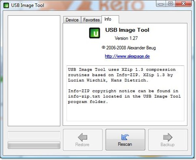
Task: Click the XZip compression notice text box
Action: 125,93
